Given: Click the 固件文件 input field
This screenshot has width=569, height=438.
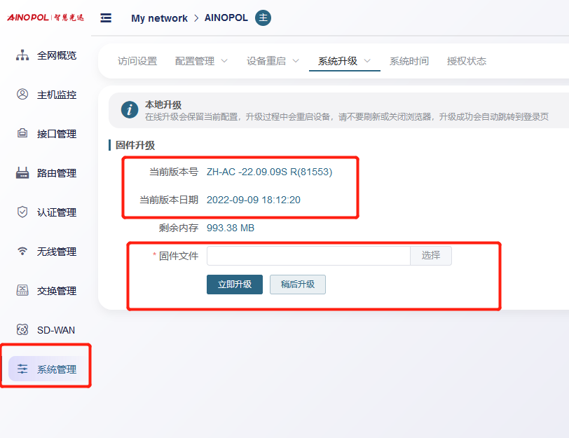Looking at the screenshot, I should click(x=308, y=256).
